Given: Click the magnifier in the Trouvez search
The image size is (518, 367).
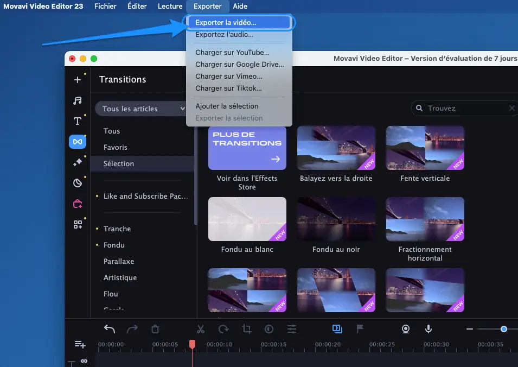Looking at the screenshot, I should point(419,108).
